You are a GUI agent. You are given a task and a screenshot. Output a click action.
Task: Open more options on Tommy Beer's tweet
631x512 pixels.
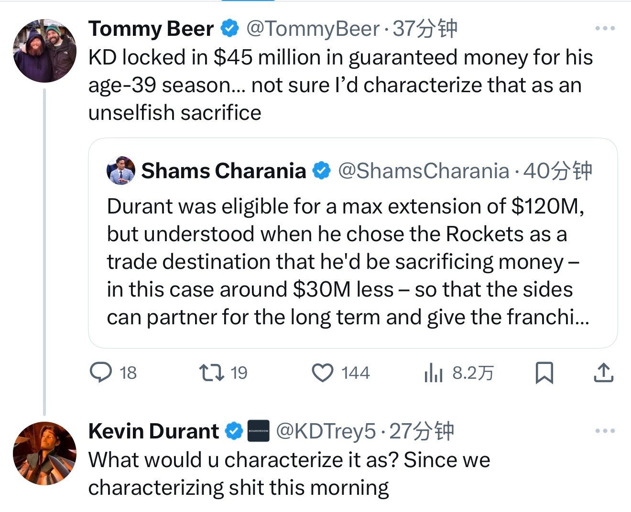coord(605,29)
